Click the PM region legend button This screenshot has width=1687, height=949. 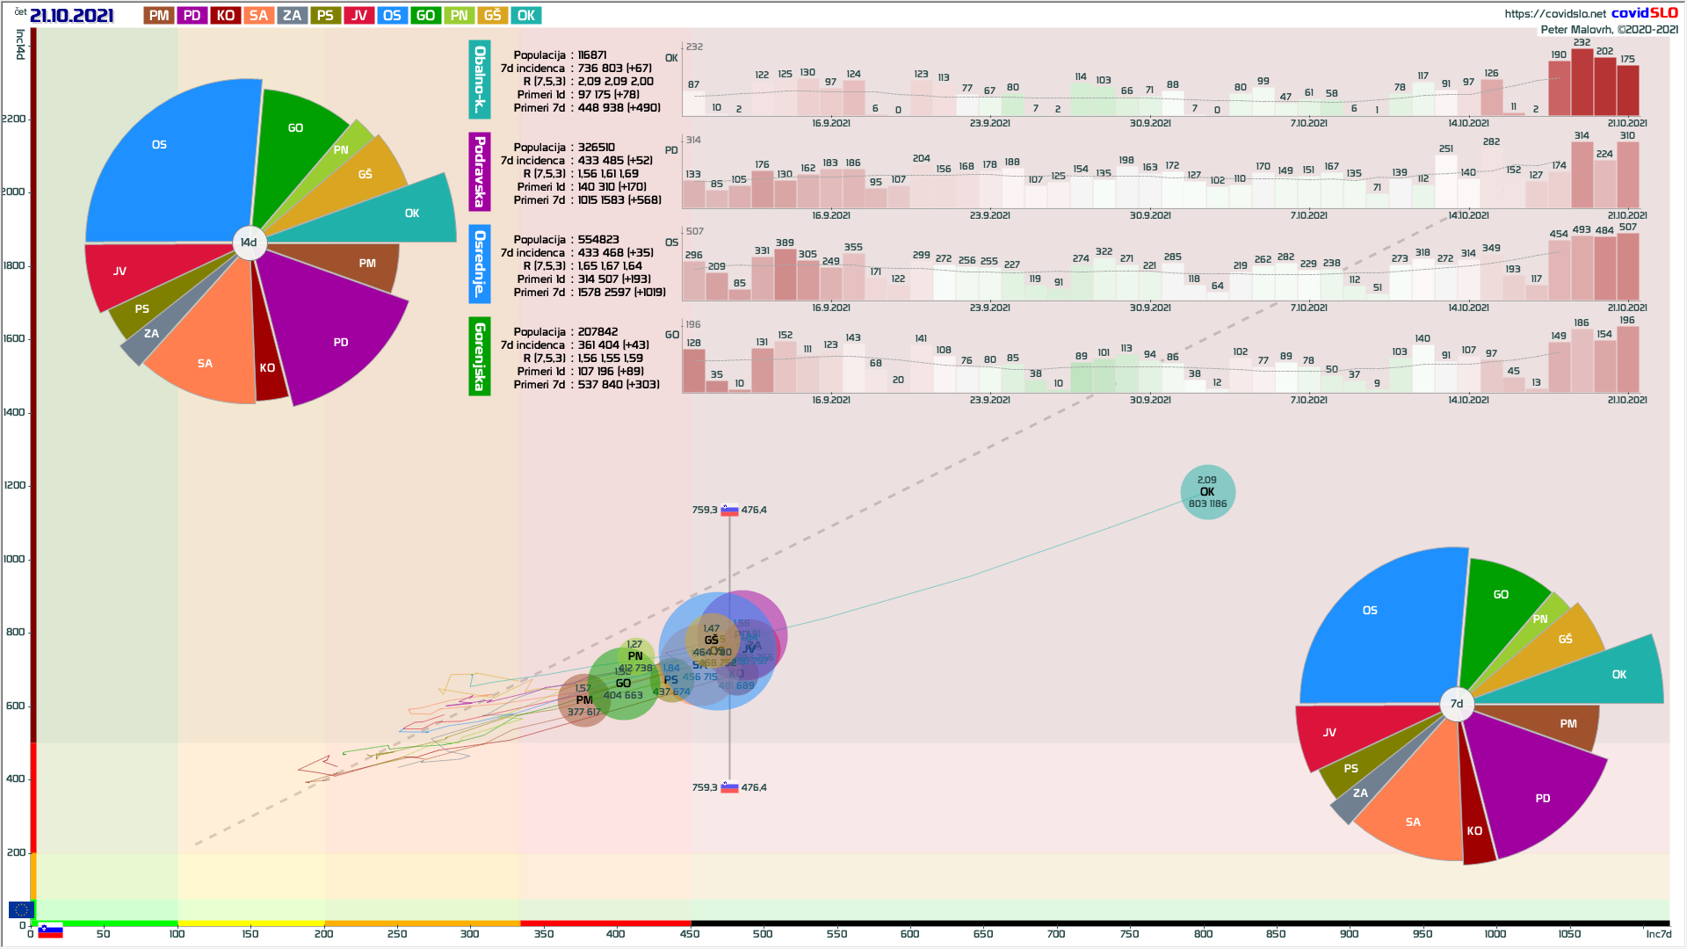159,15
